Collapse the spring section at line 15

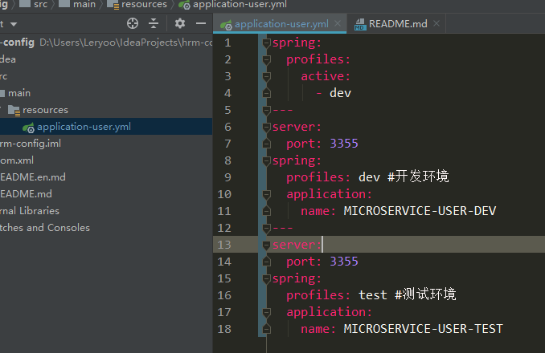tap(266, 278)
